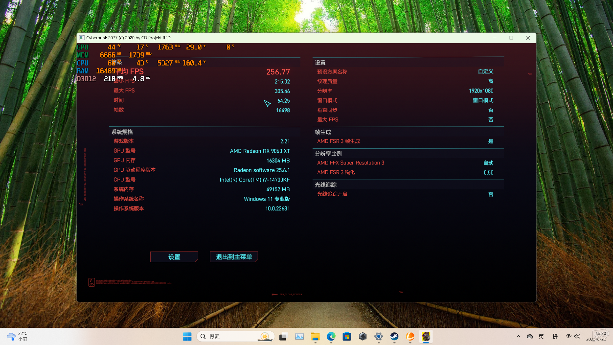Click the cloud sync tray icon
This screenshot has height=345, width=613.
click(530, 336)
